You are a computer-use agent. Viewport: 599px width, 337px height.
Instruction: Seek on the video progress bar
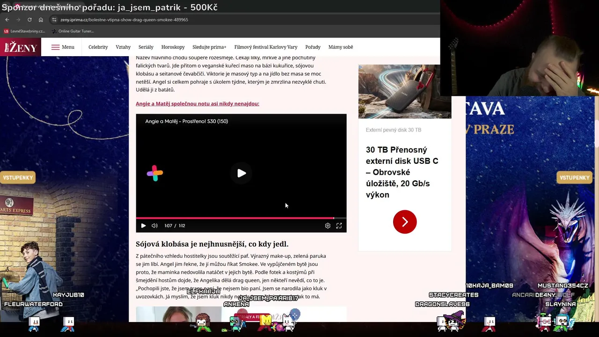[x=241, y=218]
